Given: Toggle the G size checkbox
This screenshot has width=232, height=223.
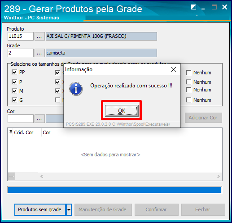Looking at the screenshot, I should tap(14, 100).
